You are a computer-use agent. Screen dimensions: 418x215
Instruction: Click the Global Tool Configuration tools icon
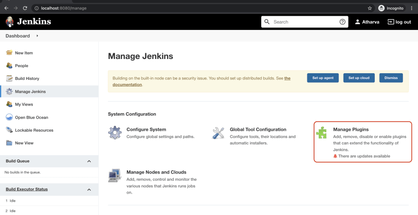pyautogui.click(x=218, y=133)
